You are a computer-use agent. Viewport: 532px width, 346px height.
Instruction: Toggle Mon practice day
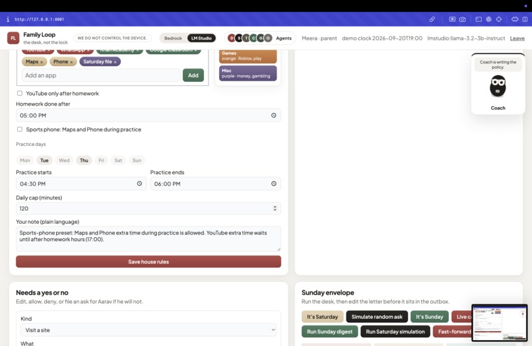(25, 160)
